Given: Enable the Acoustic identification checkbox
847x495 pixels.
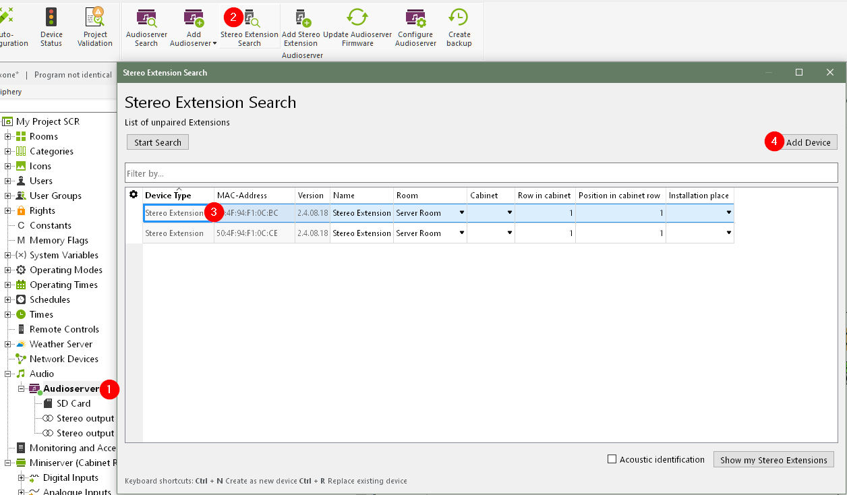Looking at the screenshot, I should [612, 459].
